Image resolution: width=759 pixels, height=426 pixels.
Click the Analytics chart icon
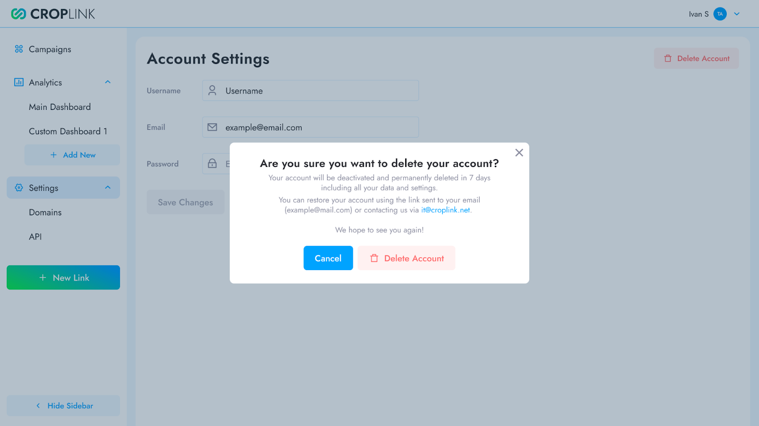19,82
